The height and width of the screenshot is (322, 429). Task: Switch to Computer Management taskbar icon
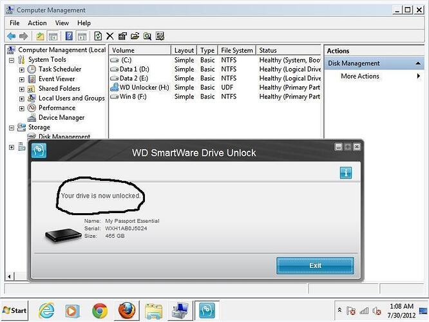coord(180,311)
